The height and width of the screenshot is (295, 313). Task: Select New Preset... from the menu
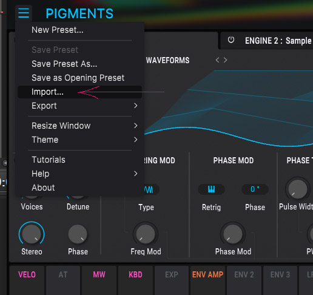[79, 30]
